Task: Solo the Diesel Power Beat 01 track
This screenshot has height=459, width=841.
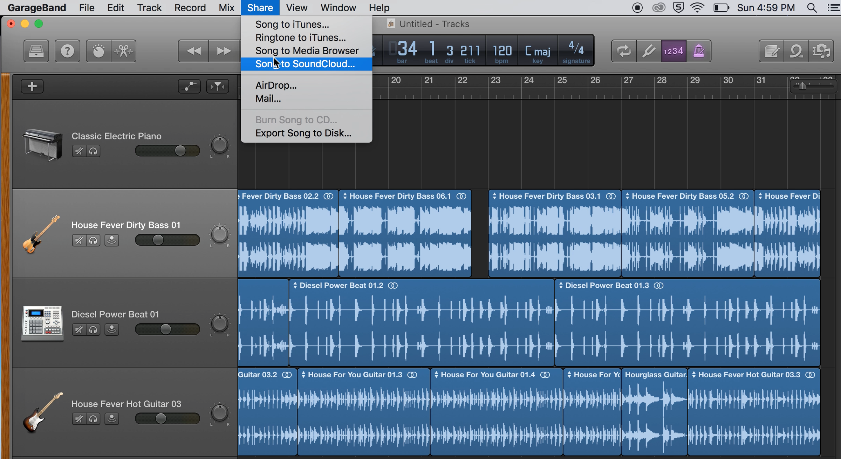Action: (x=93, y=329)
